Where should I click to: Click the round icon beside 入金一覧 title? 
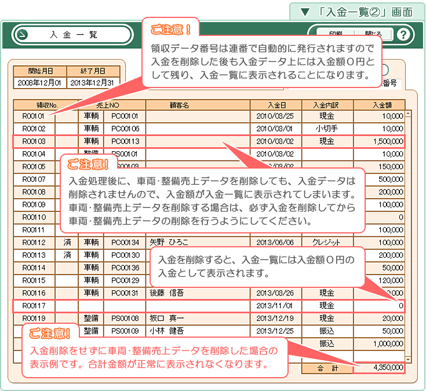(22, 35)
